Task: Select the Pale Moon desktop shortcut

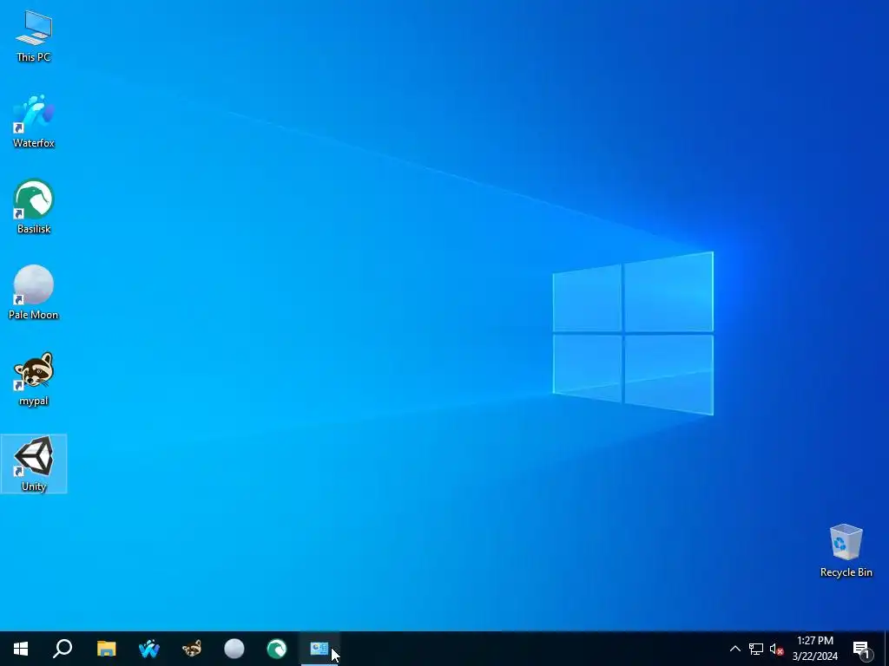Action: coord(34,293)
